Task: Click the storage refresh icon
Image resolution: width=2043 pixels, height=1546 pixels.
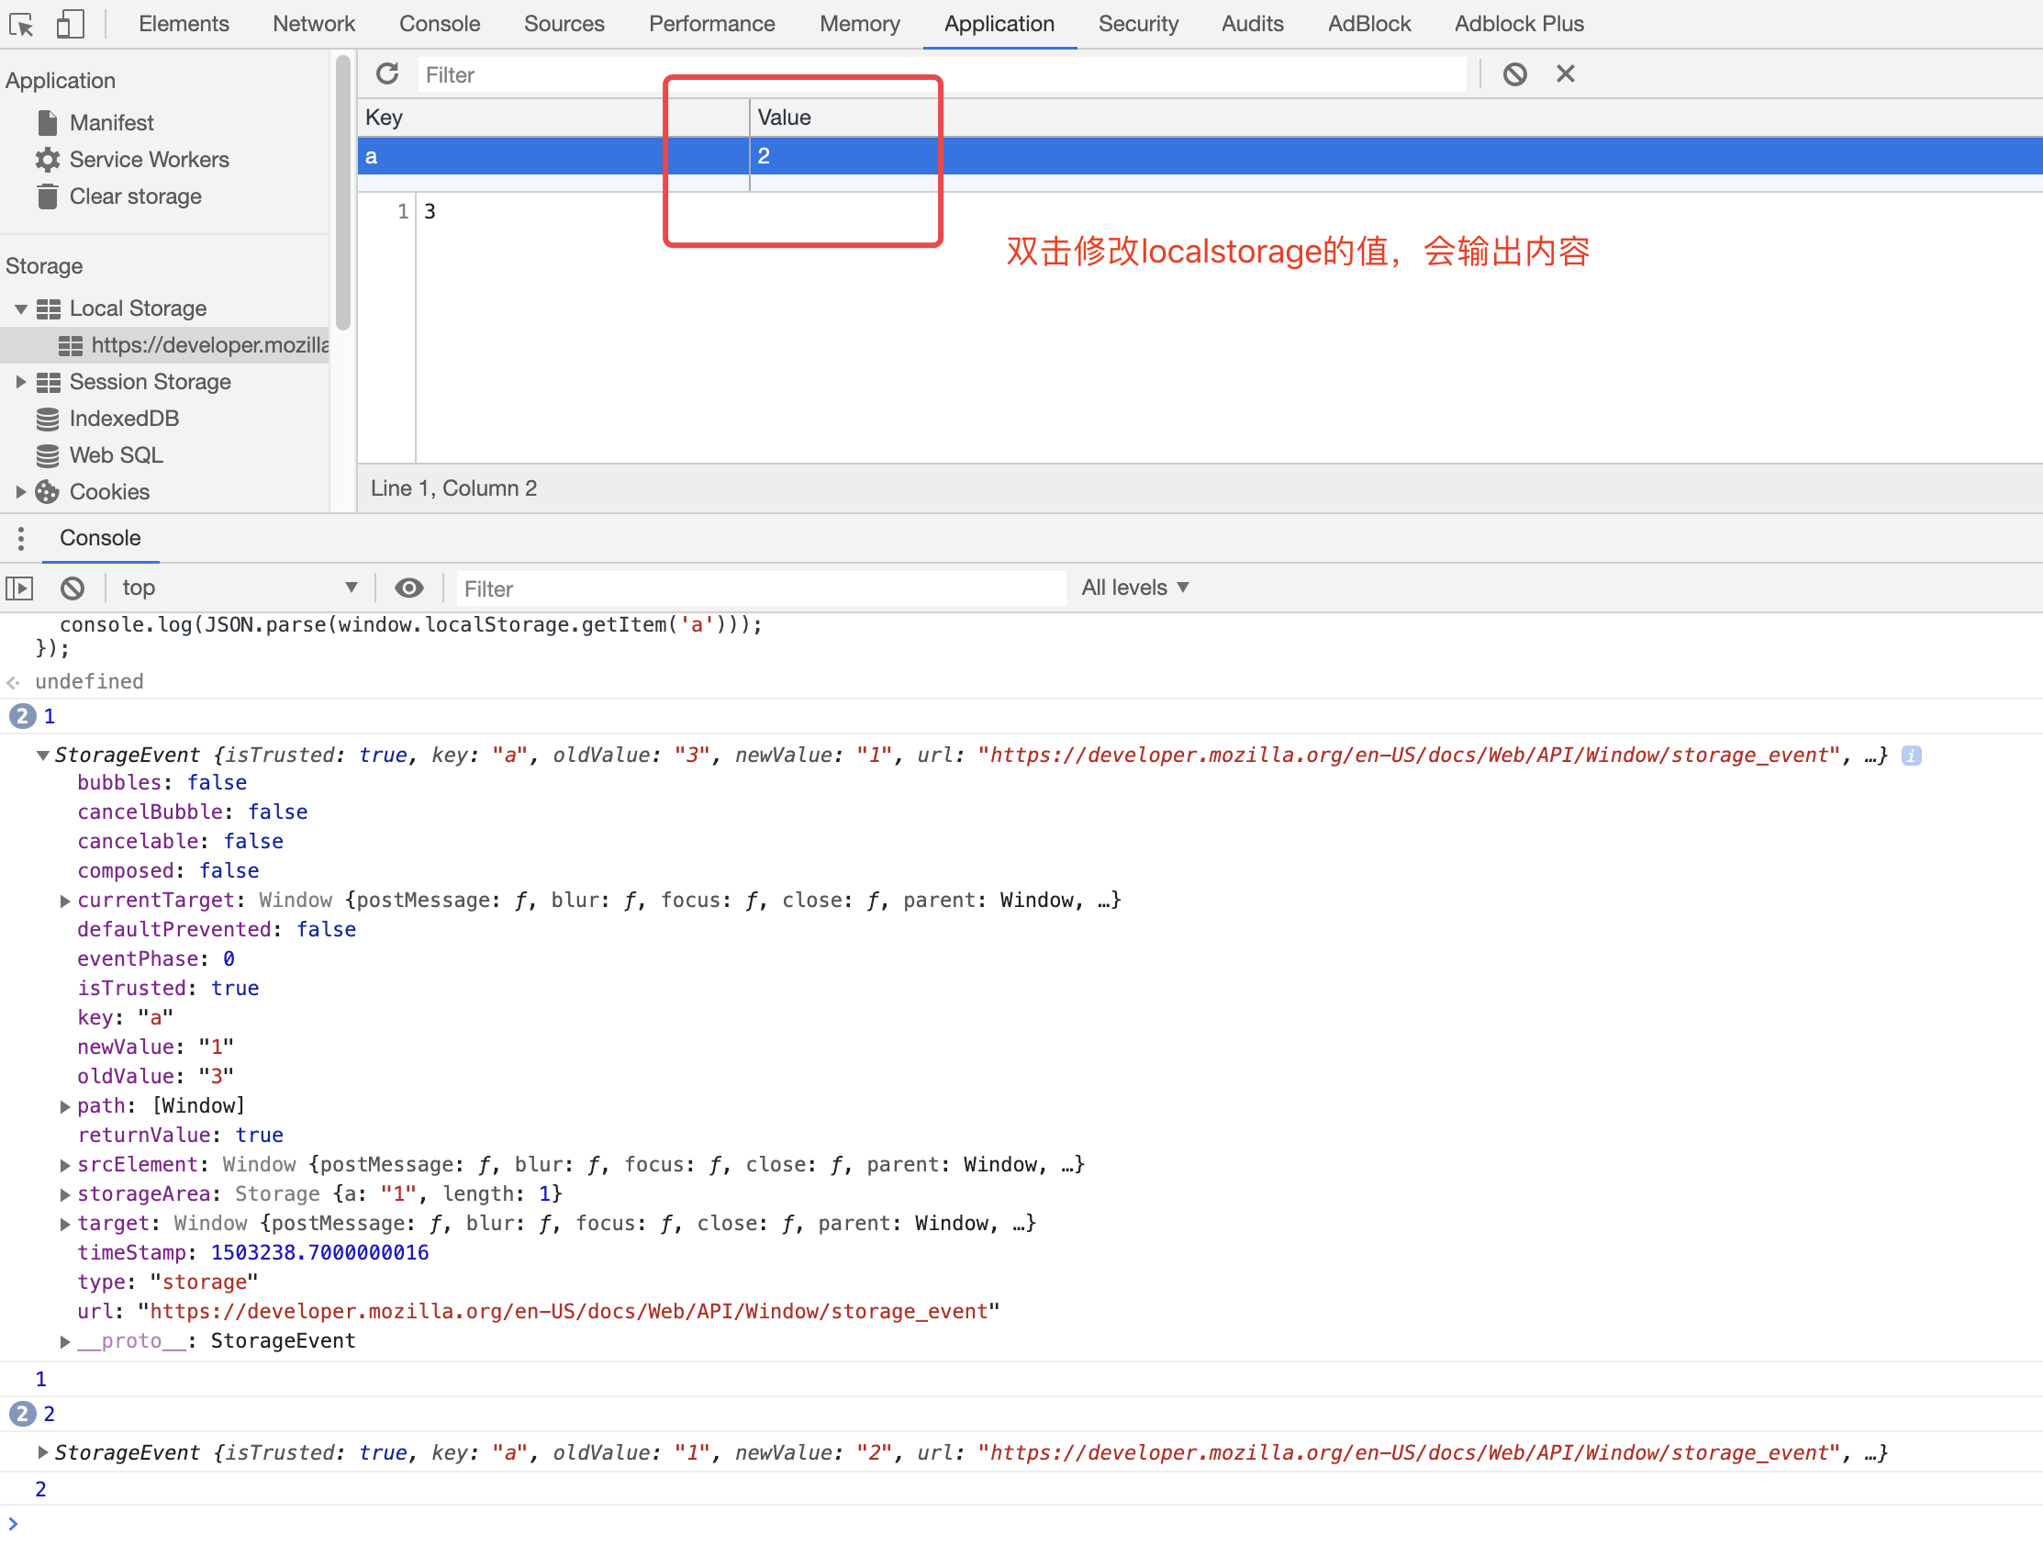Action: [388, 74]
